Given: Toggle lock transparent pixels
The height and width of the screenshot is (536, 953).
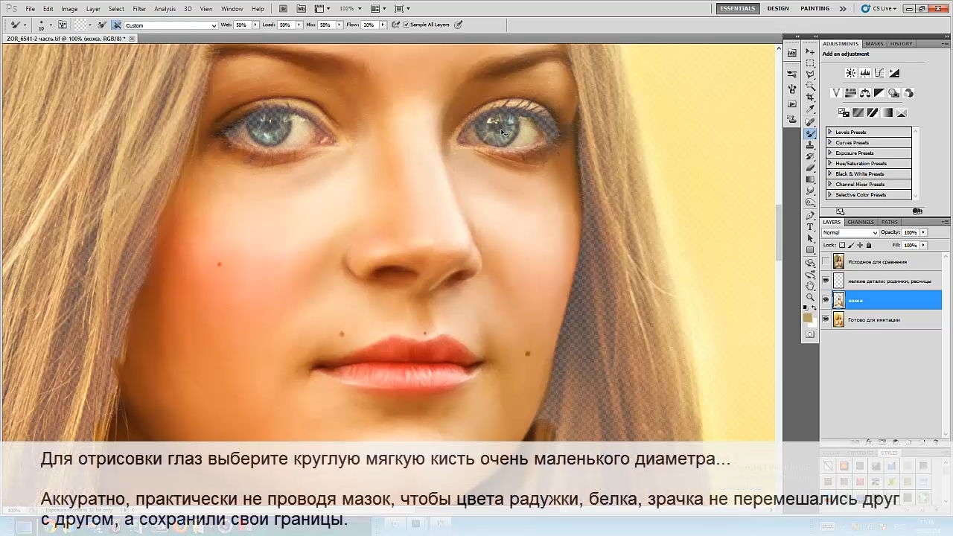Looking at the screenshot, I should (842, 245).
